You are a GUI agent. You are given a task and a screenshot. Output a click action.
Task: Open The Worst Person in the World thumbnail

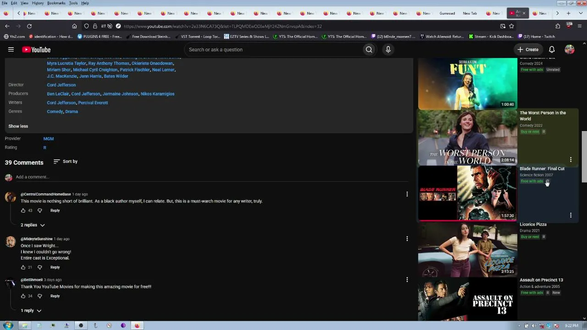467,137
